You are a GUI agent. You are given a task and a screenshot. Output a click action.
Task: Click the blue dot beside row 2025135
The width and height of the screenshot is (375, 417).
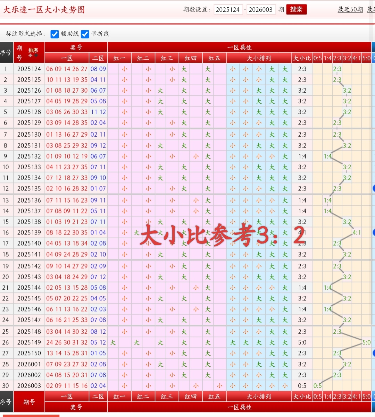(374, 188)
